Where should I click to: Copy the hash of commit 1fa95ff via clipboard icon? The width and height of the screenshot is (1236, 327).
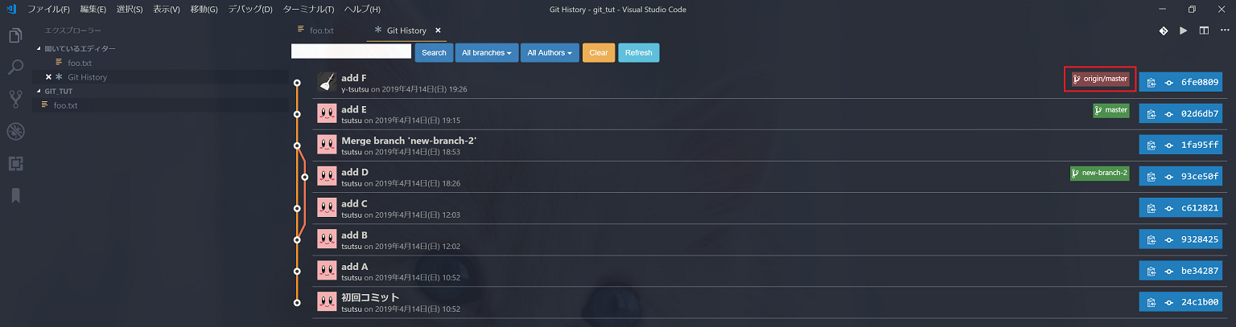(x=1152, y=145)
